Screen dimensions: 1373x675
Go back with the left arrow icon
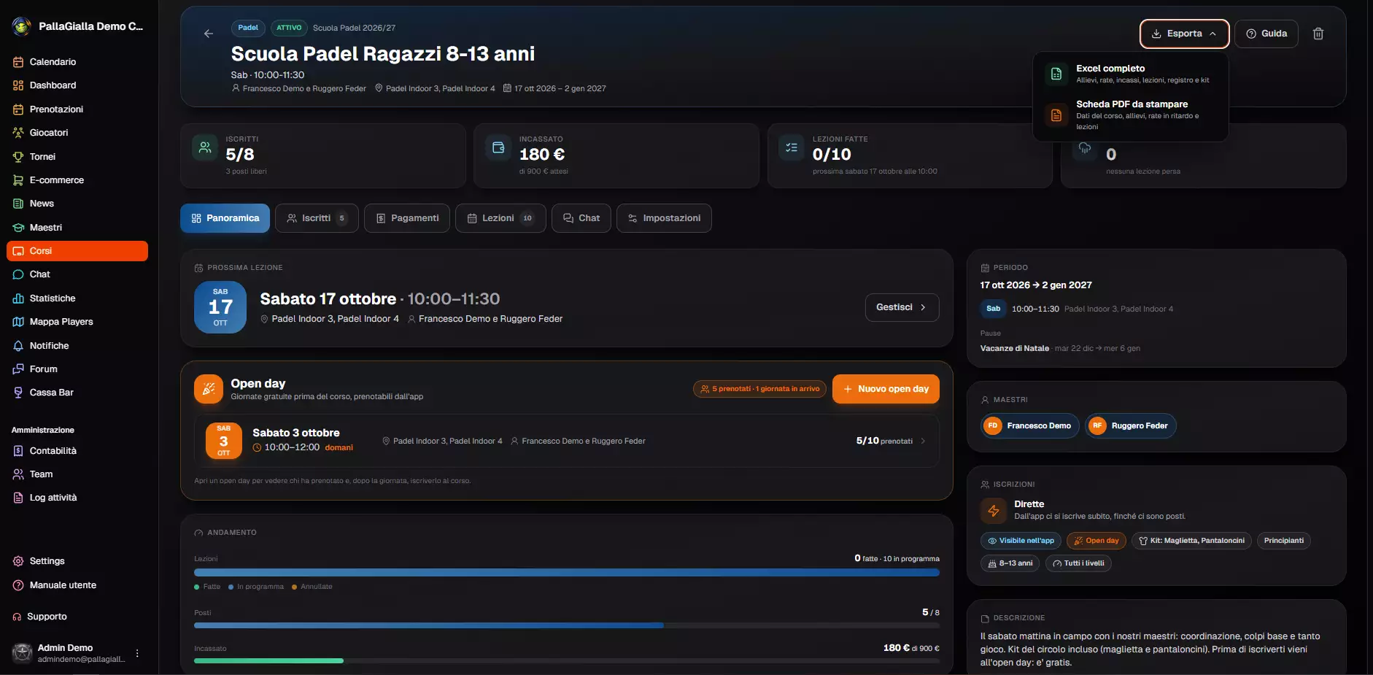[x=209, y=34]
